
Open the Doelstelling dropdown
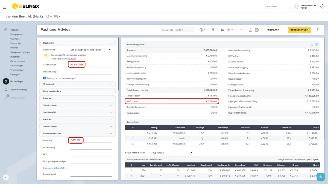coord(91,50)
